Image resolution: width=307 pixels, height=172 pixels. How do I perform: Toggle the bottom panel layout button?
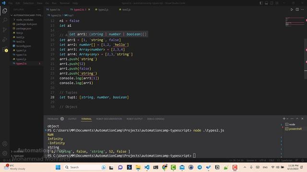pyautogui.click(x=267, y=3)
